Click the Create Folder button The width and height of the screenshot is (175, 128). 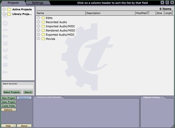9,106
